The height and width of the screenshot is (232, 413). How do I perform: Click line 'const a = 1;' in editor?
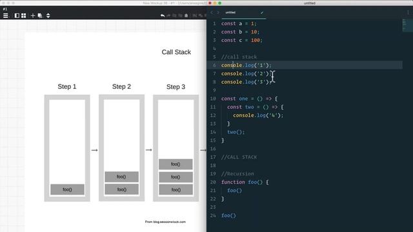(x=239, y=23)
